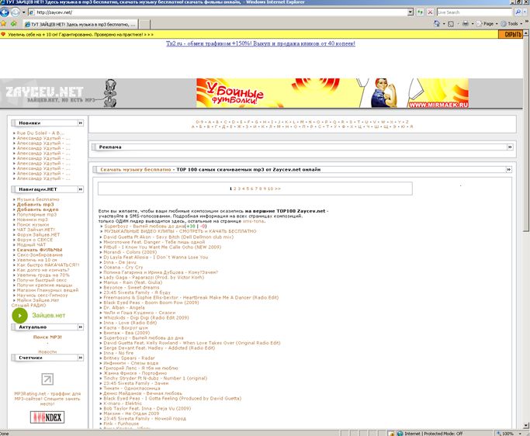
Task: Click into the Live Search box
Action: coord(475,12)
